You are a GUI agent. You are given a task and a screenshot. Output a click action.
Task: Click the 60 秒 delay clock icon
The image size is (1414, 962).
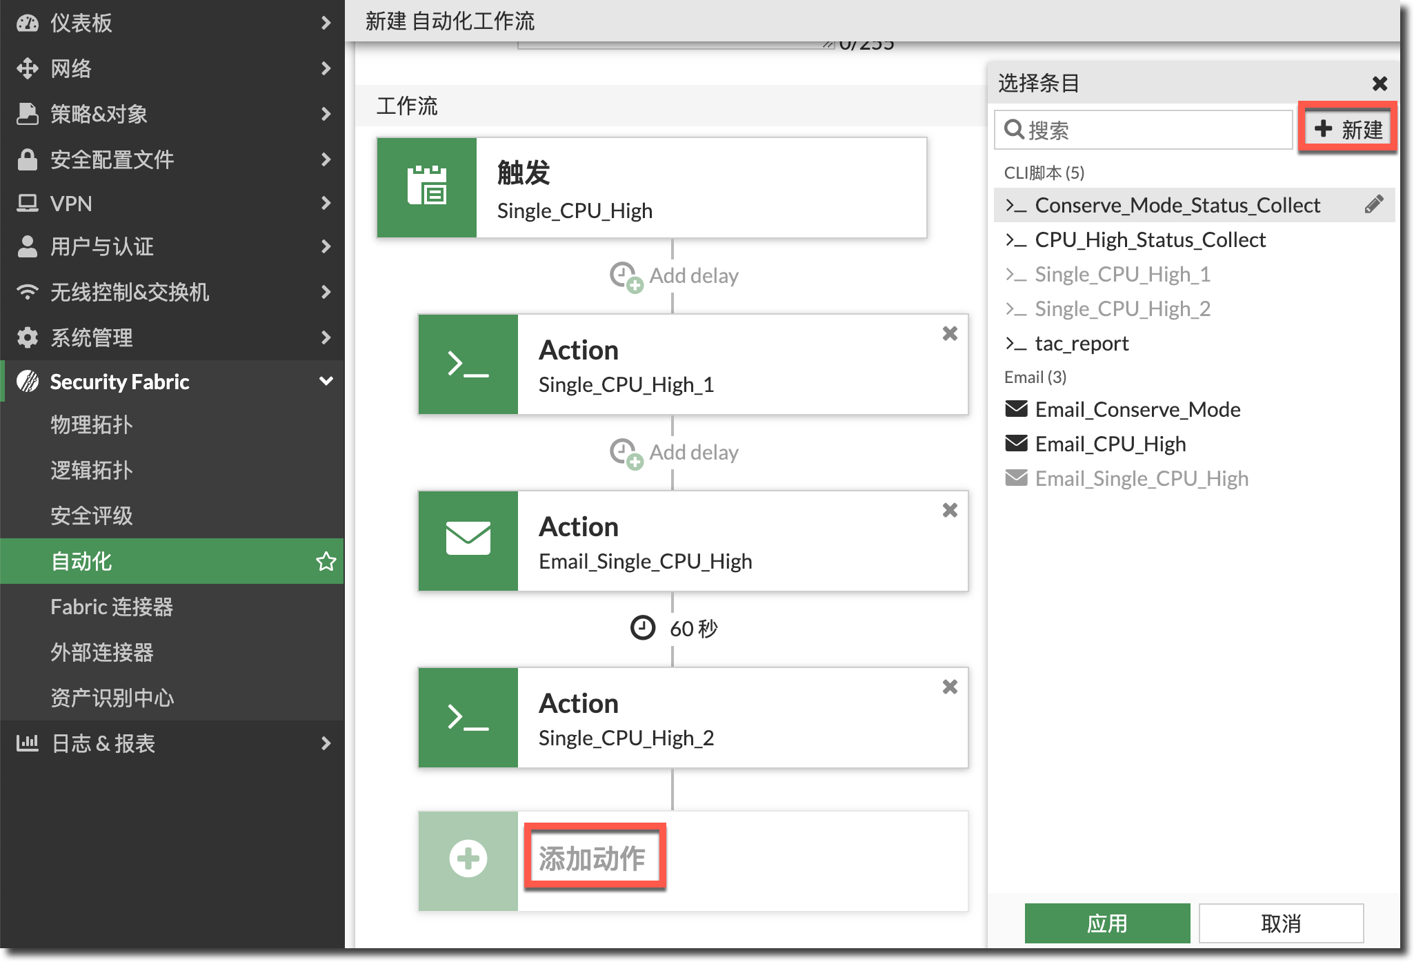coord(642,628)
